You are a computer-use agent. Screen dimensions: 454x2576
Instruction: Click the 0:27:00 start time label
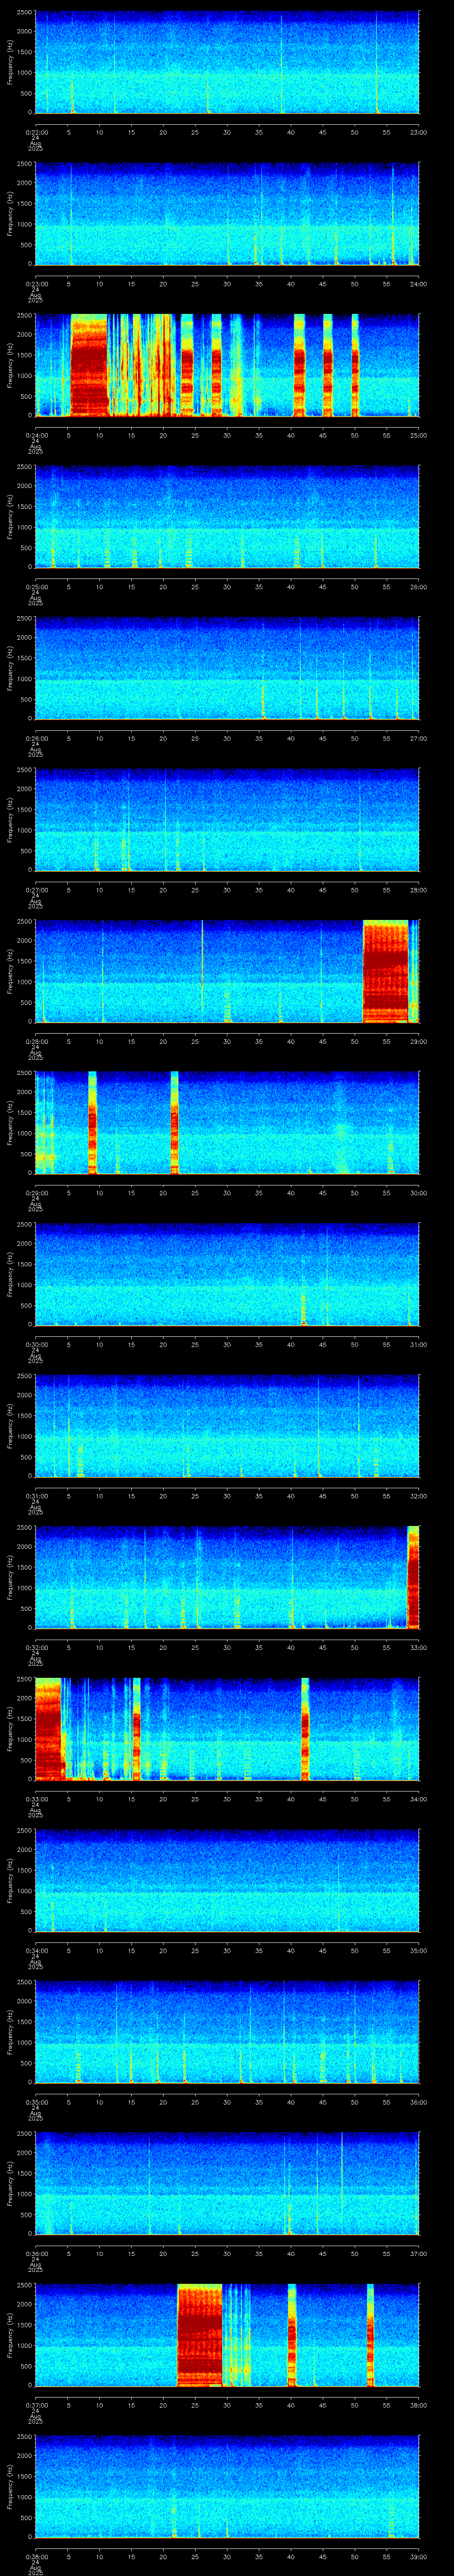[x=36, y=890]
